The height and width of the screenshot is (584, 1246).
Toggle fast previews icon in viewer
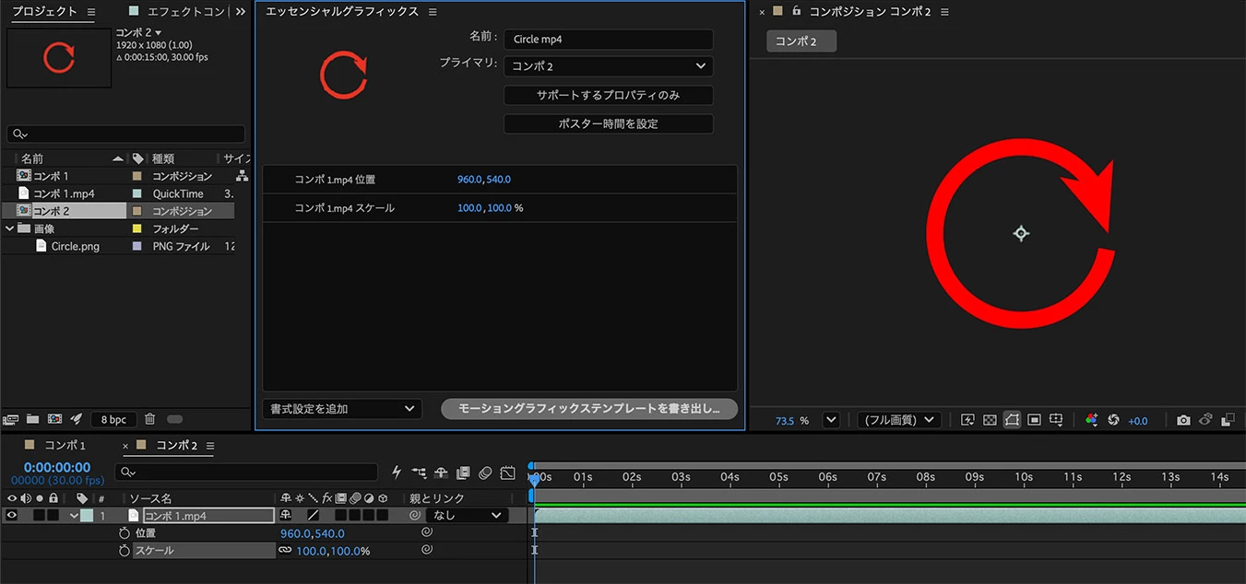pyautogui.click(x=967, y=420)
